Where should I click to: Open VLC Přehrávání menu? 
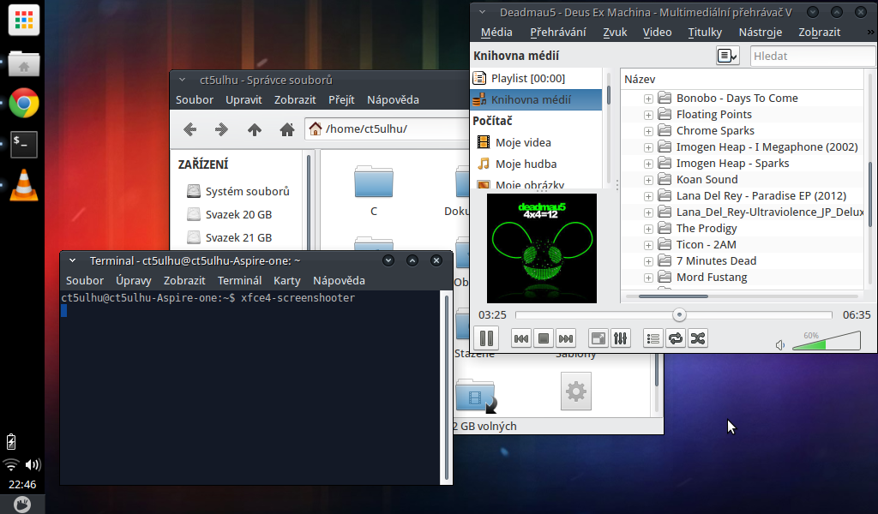pos(557,33)
